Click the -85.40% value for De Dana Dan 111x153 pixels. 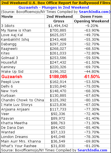(92, 128)
